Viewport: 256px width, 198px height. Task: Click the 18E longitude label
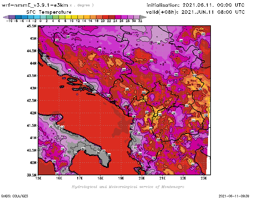point(100,178)
